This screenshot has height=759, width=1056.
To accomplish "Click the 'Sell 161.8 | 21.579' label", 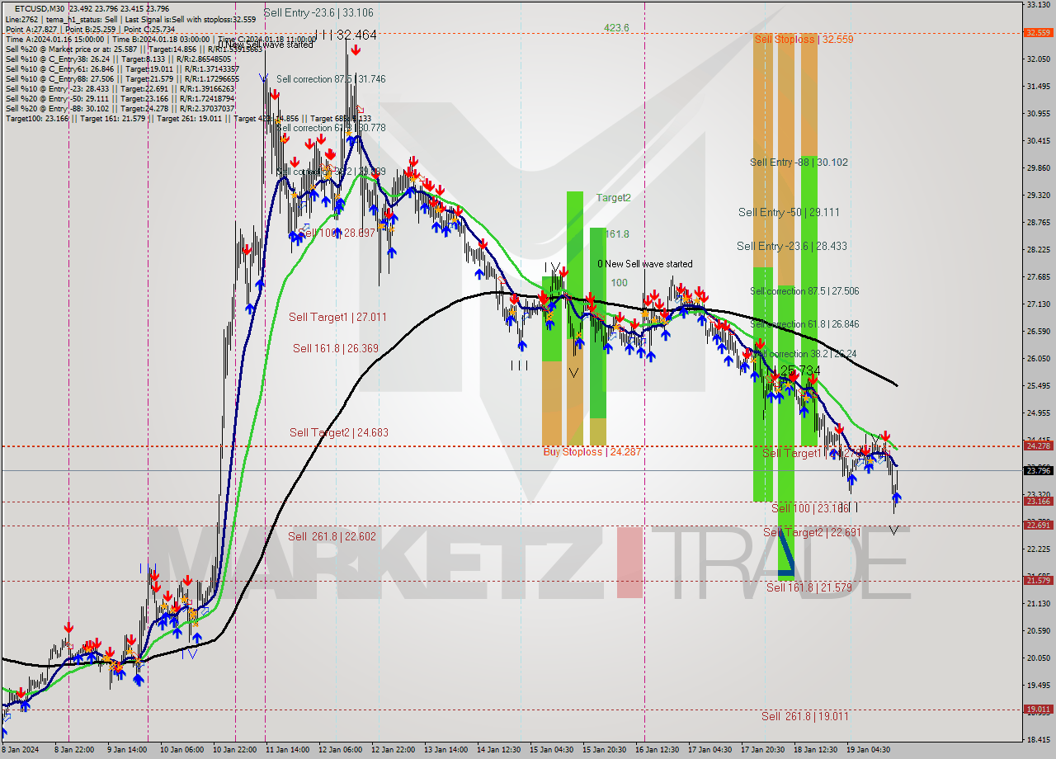I will [808, 587].
